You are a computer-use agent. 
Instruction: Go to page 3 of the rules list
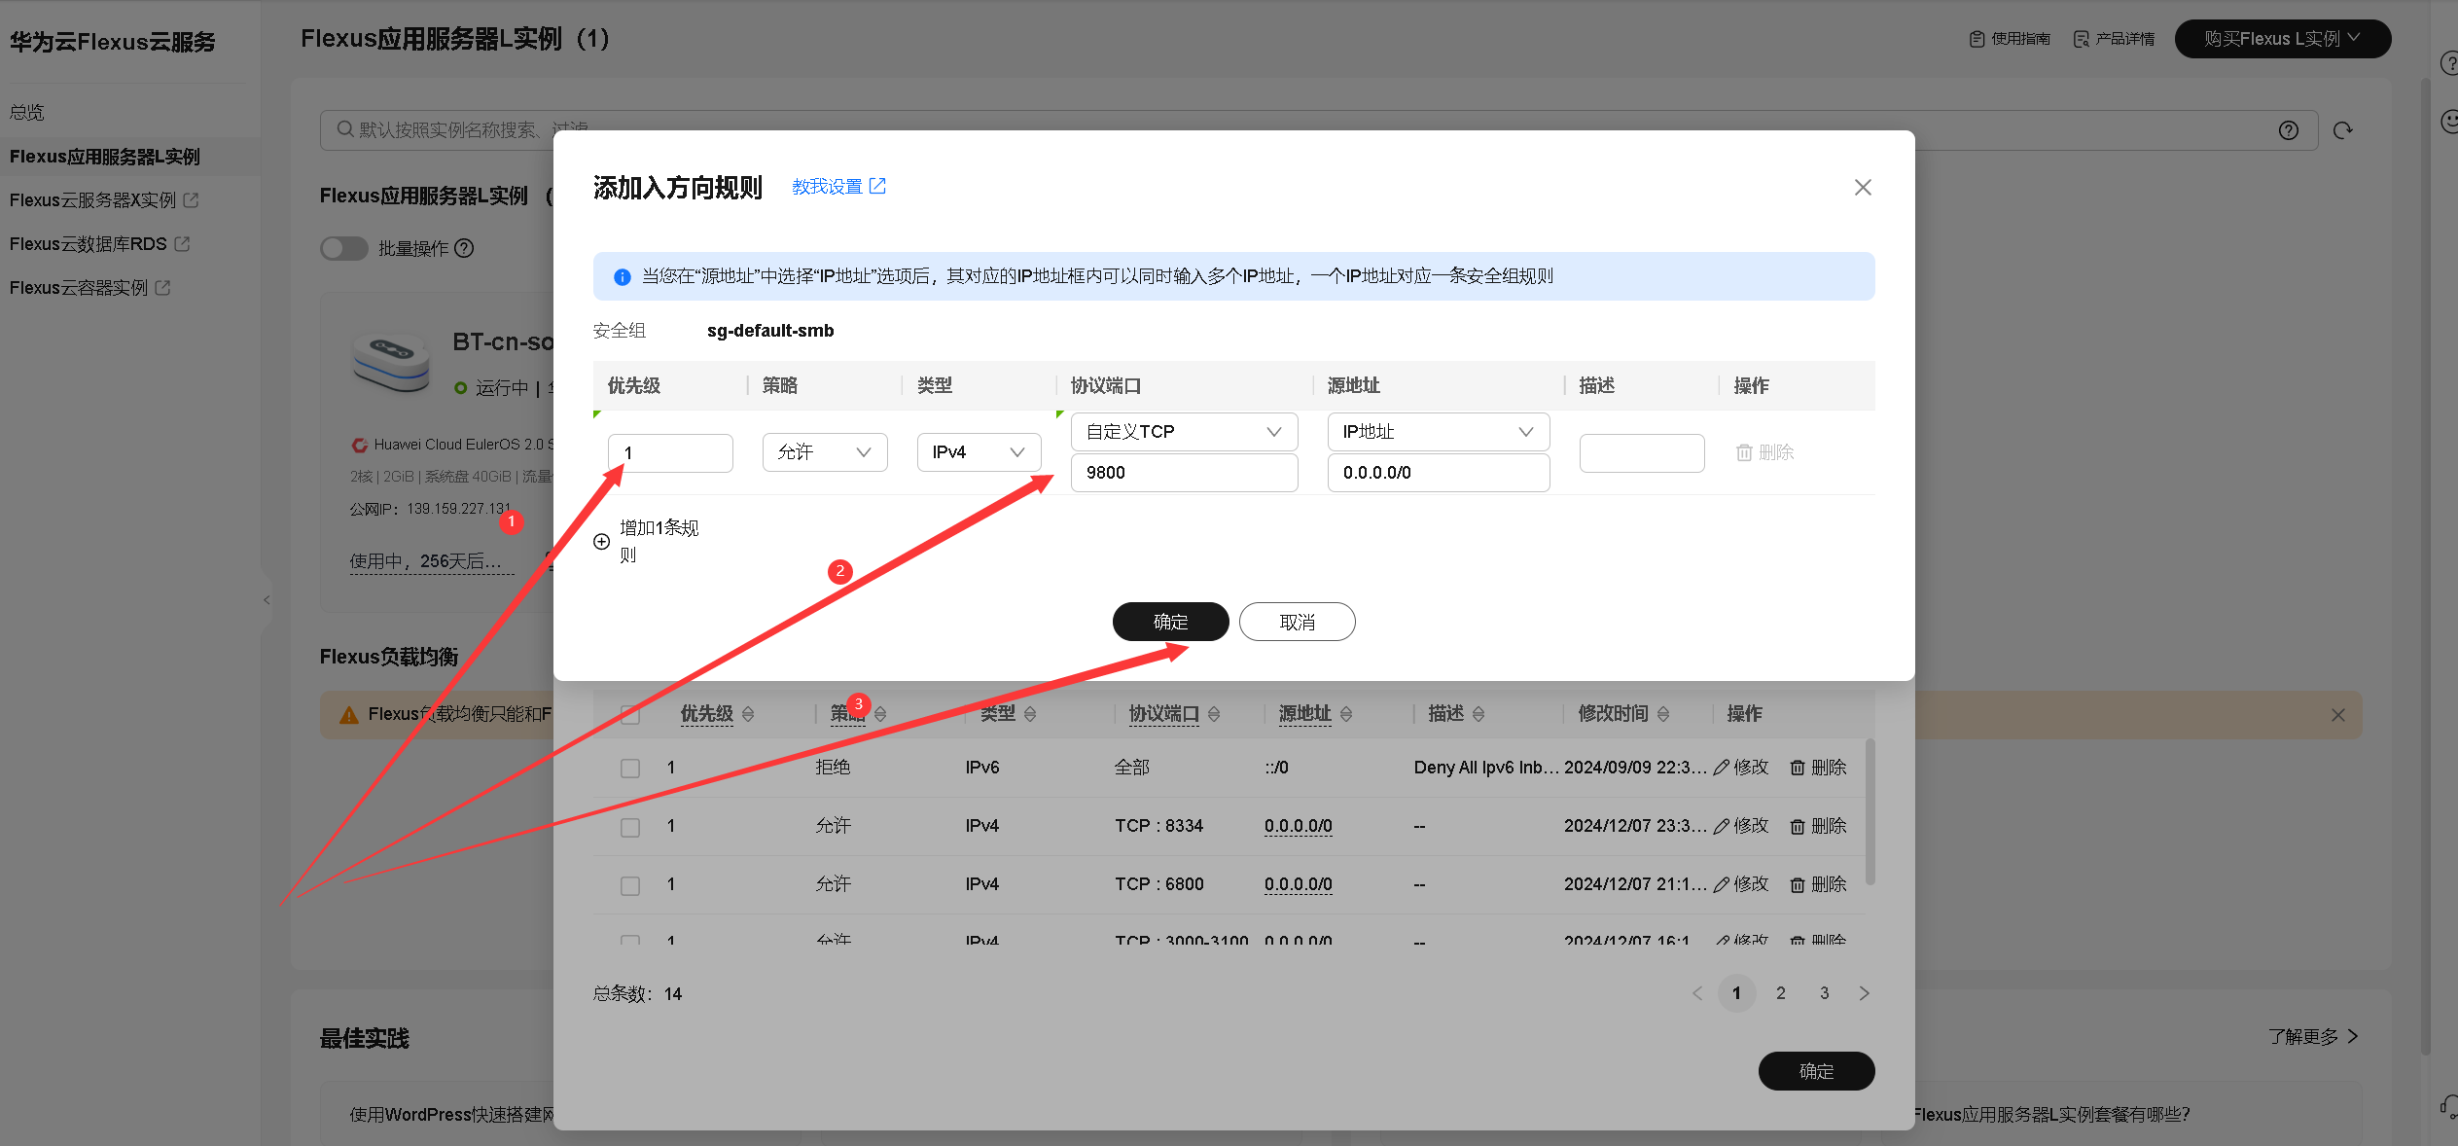pos(1824,993)
